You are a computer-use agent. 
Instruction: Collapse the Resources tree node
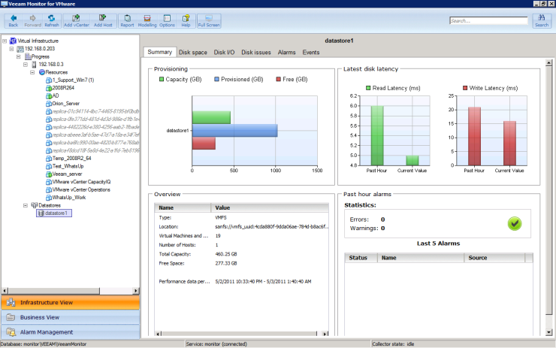click(32, 72)
